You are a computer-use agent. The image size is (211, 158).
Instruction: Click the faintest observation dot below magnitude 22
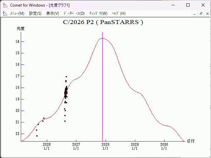click(37, 136)
